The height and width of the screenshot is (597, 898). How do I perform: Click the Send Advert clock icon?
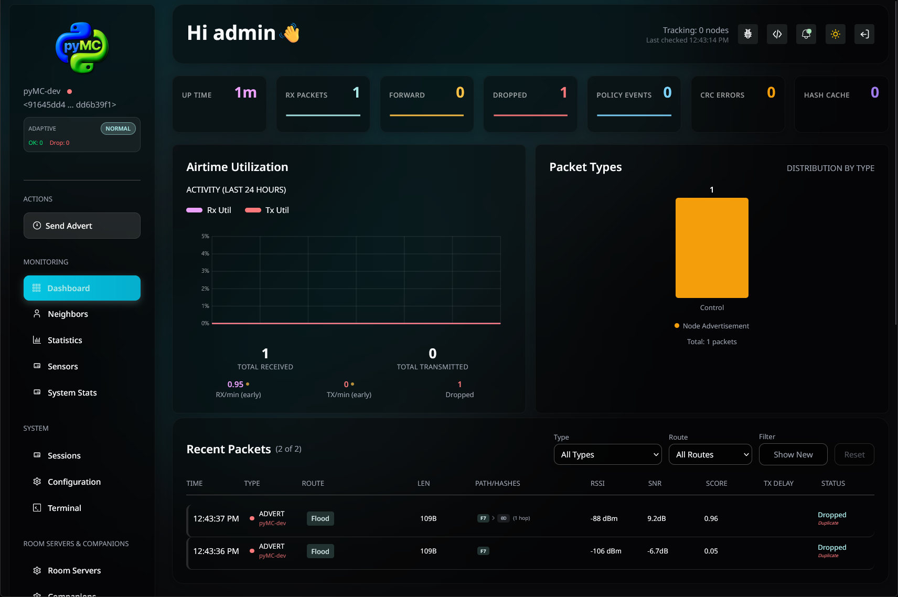(37, 226)
